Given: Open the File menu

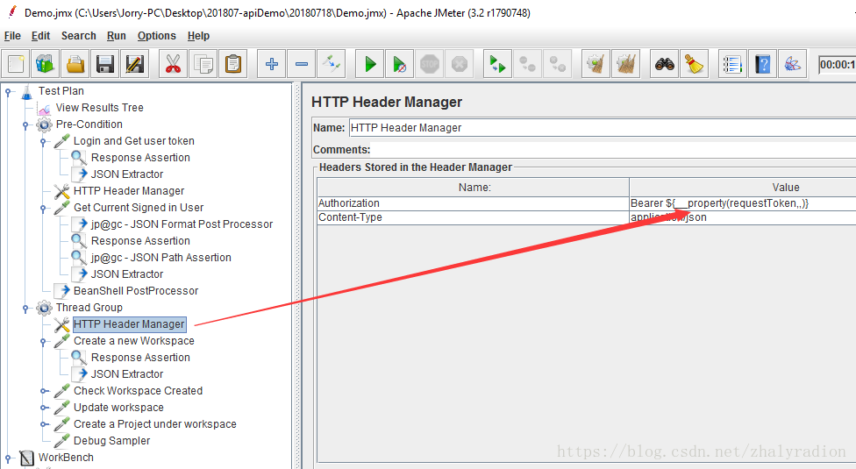Looking at the screenshot, I should [x=12, y=36].
